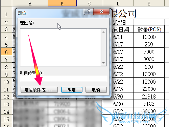Viewport: 169px width, 127px height.
Task: Click the 數量(PCS) header cell
Action: [x=149, y=29]
